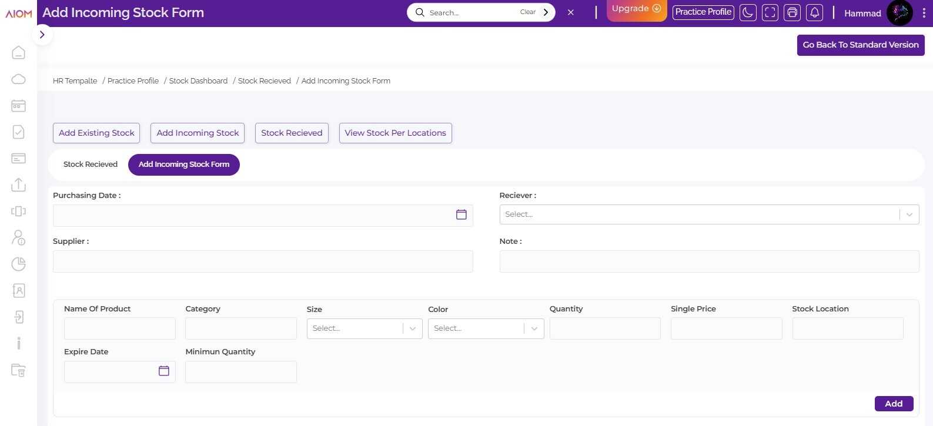Click Go Back To Standard Version

pyautogui.click(x=860, y=45)
